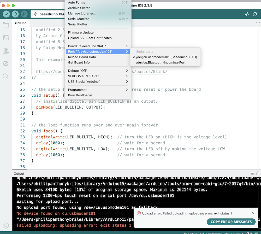This screenshot has height=234, width=261.
Task: Click the code "digitalWrite(LED_BUILTIN, LOW);"
Action: pyautogui.click(x=73, y=149)
